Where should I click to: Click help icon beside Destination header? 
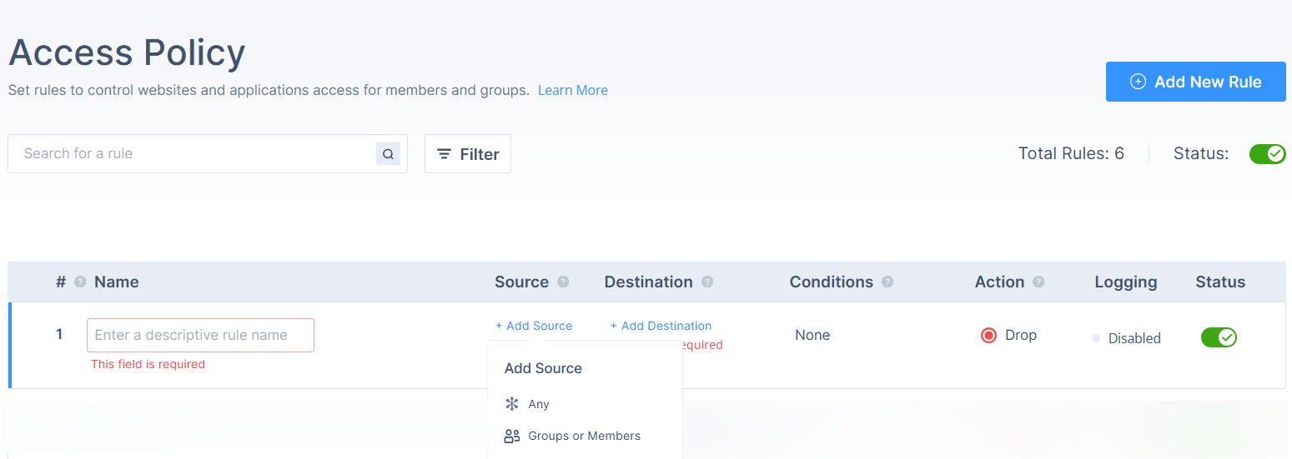(x=707, y=282)
